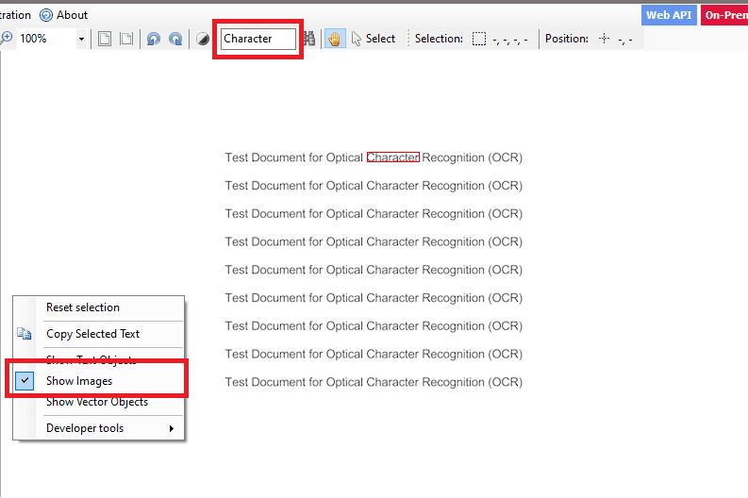748x498 pixels.
Task: Click the zoom magnifier icon
Action: pyautogui.click(x=7, y=39)
